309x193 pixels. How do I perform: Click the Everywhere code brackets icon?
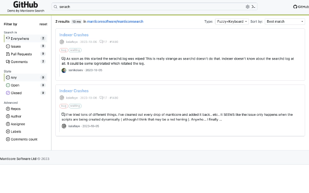tap(8, 38)
